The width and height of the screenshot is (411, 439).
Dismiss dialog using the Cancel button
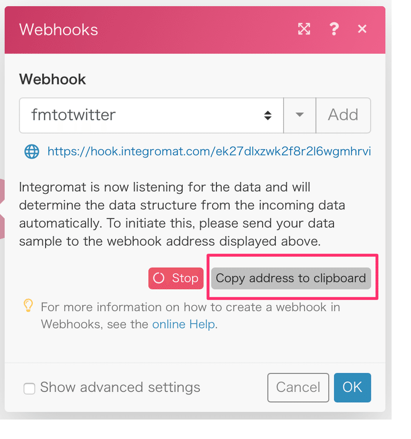coord(298,387)
